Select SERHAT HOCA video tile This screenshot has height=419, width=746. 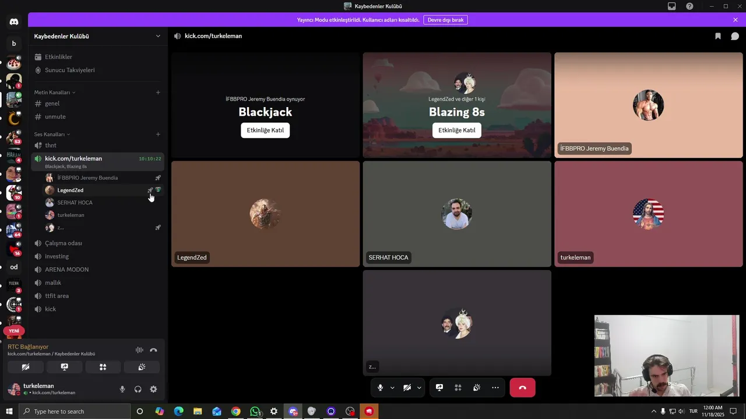tap(457, 214)
